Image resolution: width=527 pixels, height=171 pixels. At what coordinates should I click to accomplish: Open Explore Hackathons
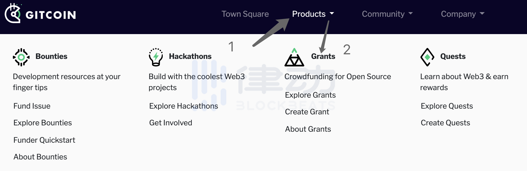184,106
